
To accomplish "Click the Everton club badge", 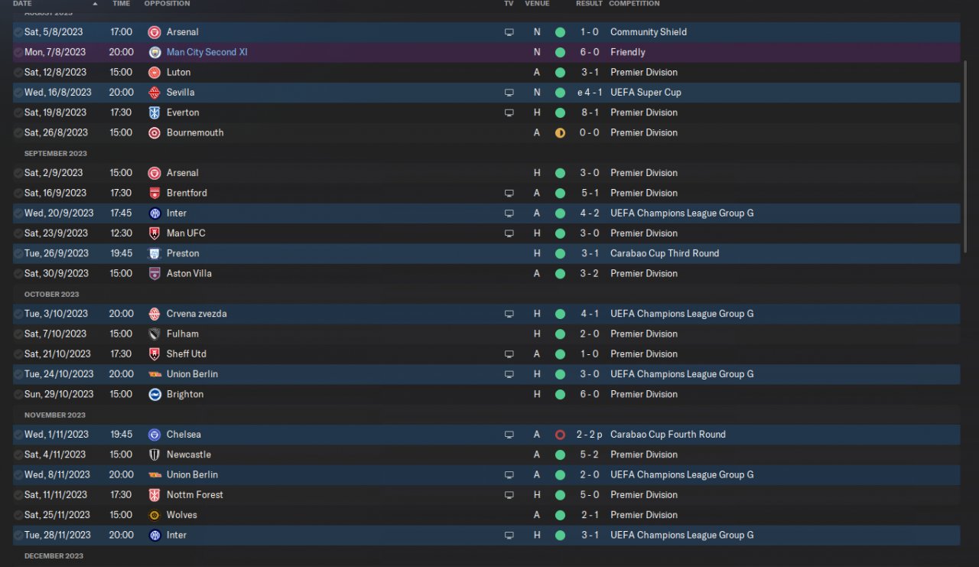I will click(154, 112).
